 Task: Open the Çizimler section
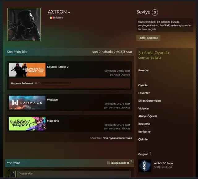143,139
